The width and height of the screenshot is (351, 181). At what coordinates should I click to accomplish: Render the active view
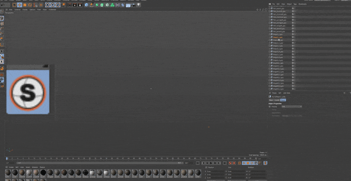click(69, 5)
